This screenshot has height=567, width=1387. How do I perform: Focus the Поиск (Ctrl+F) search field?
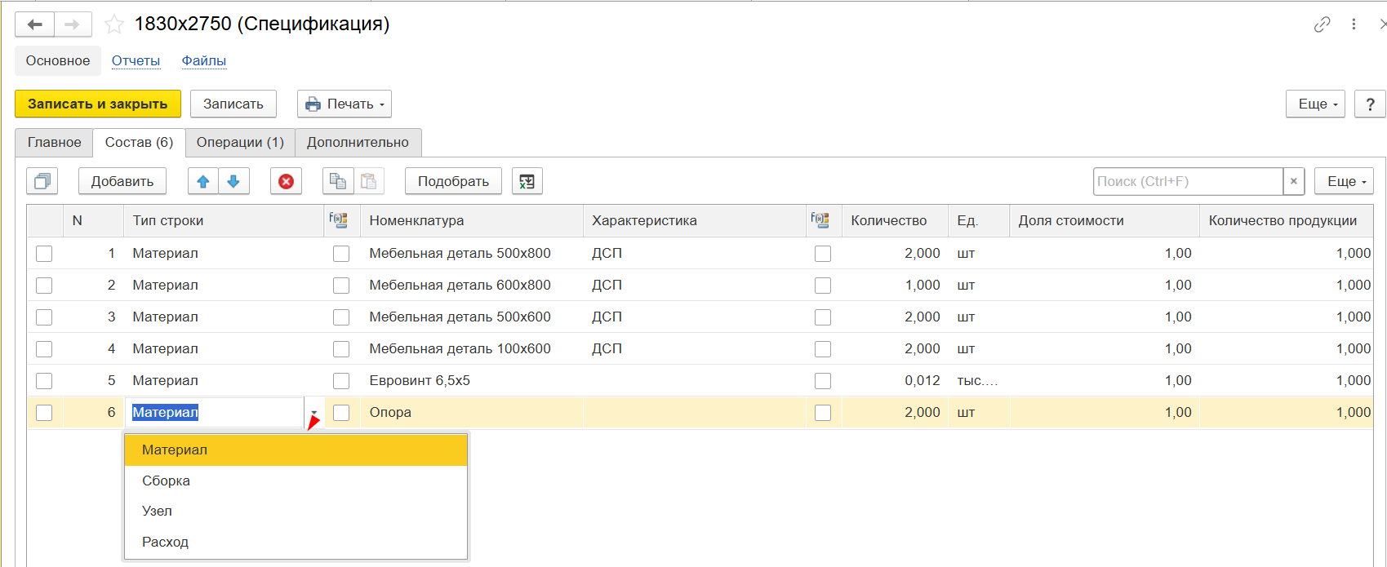[1188, 181]
